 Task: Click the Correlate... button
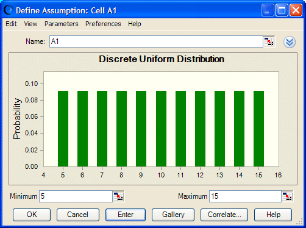[224, 215]
